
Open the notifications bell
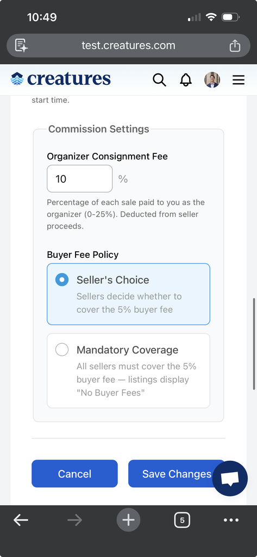(x=186, y=80)
